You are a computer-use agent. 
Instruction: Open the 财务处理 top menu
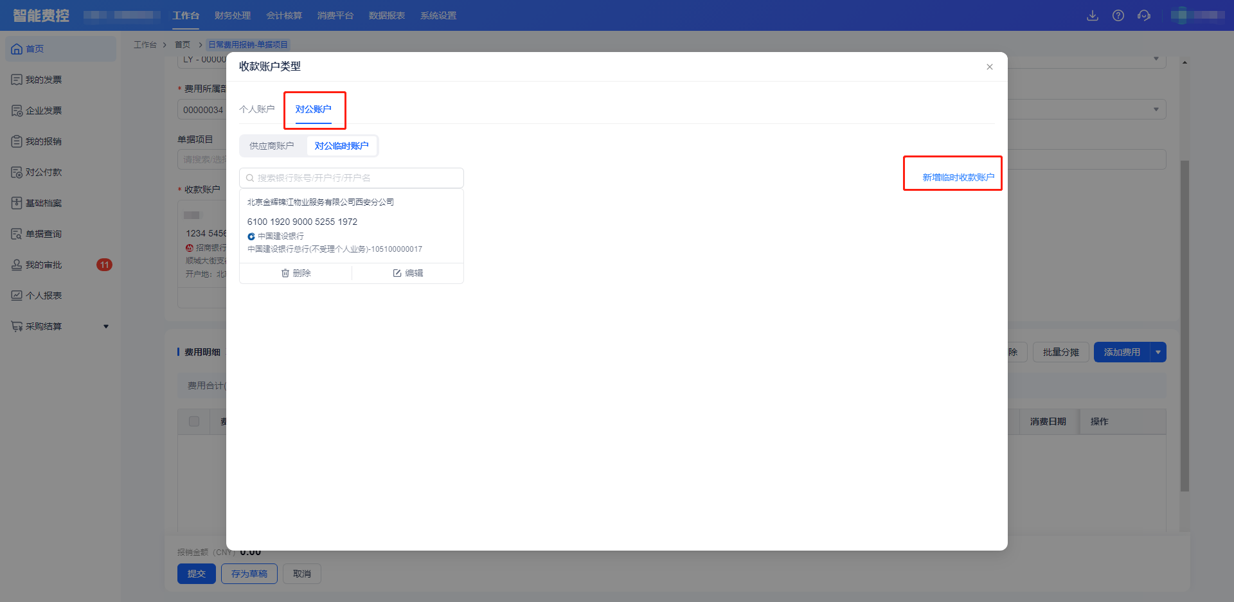click(x=233, y=15)
